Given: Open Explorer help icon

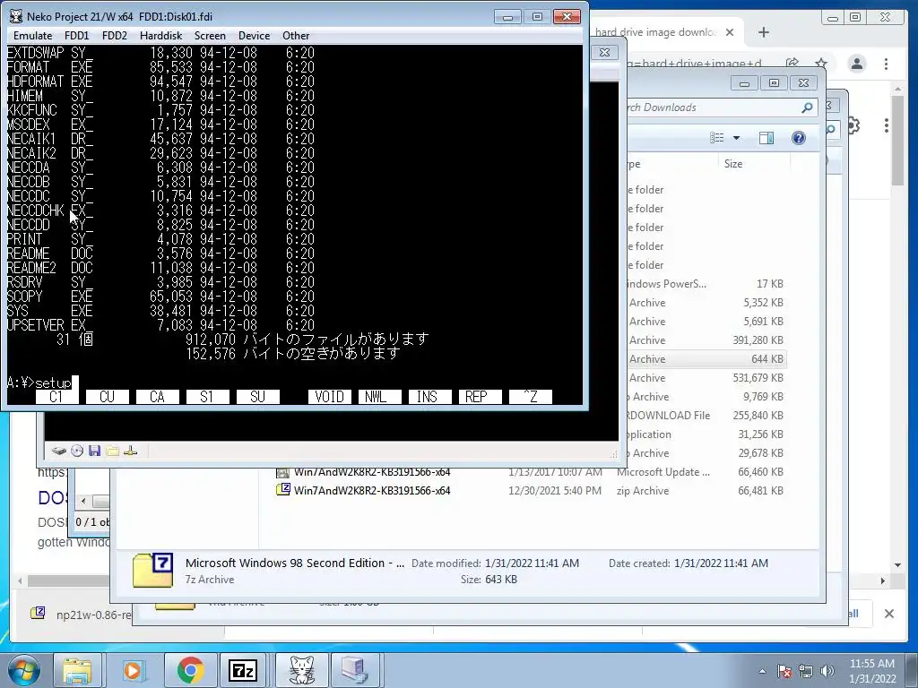Looking at the screenshot, I should point(798,137).
